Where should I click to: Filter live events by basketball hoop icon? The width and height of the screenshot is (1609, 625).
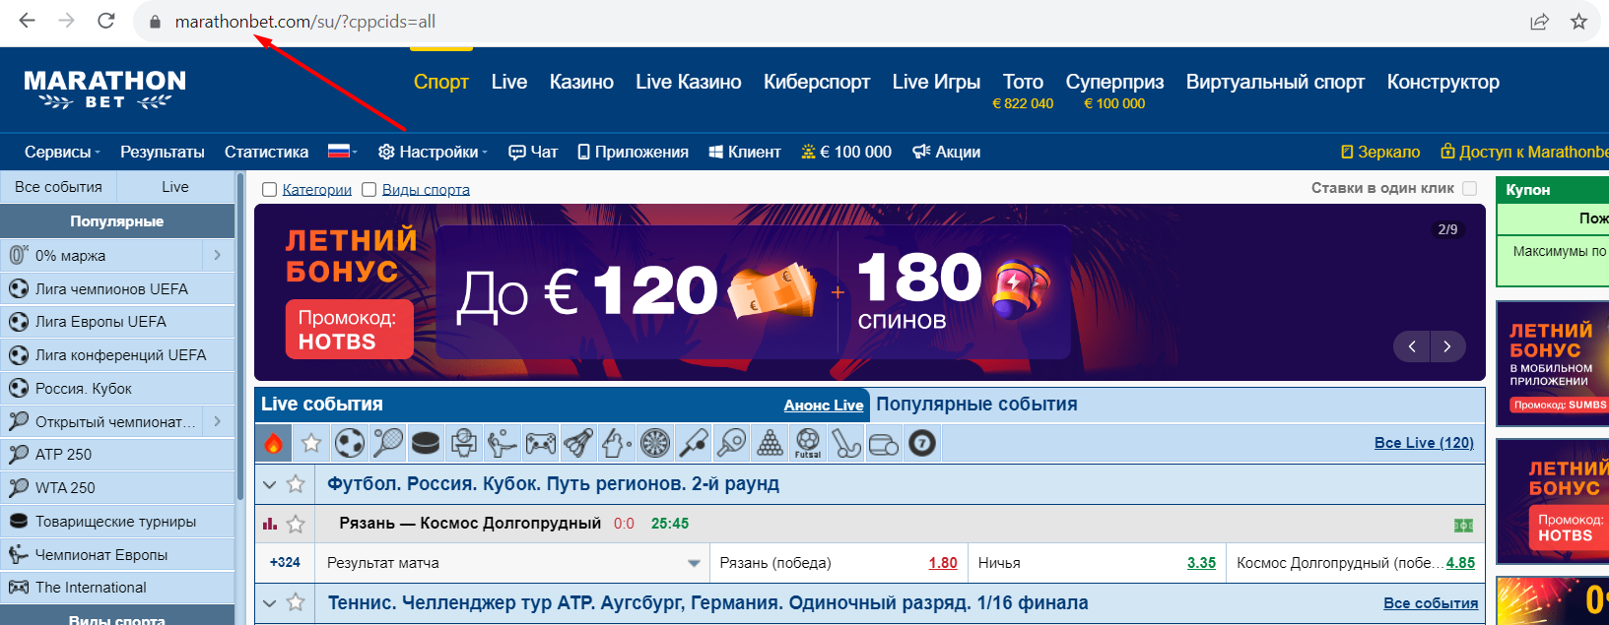[x=464, y=443]
